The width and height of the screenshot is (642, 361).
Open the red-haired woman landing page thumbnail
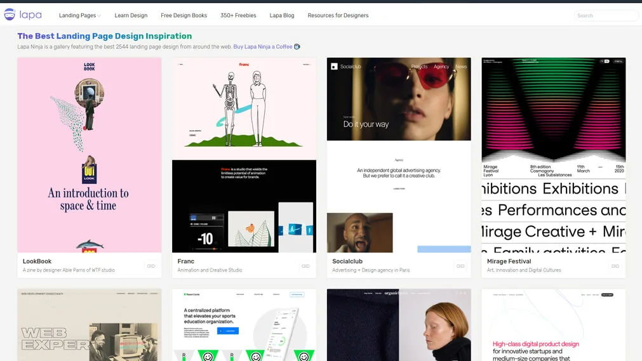(399, 325)
